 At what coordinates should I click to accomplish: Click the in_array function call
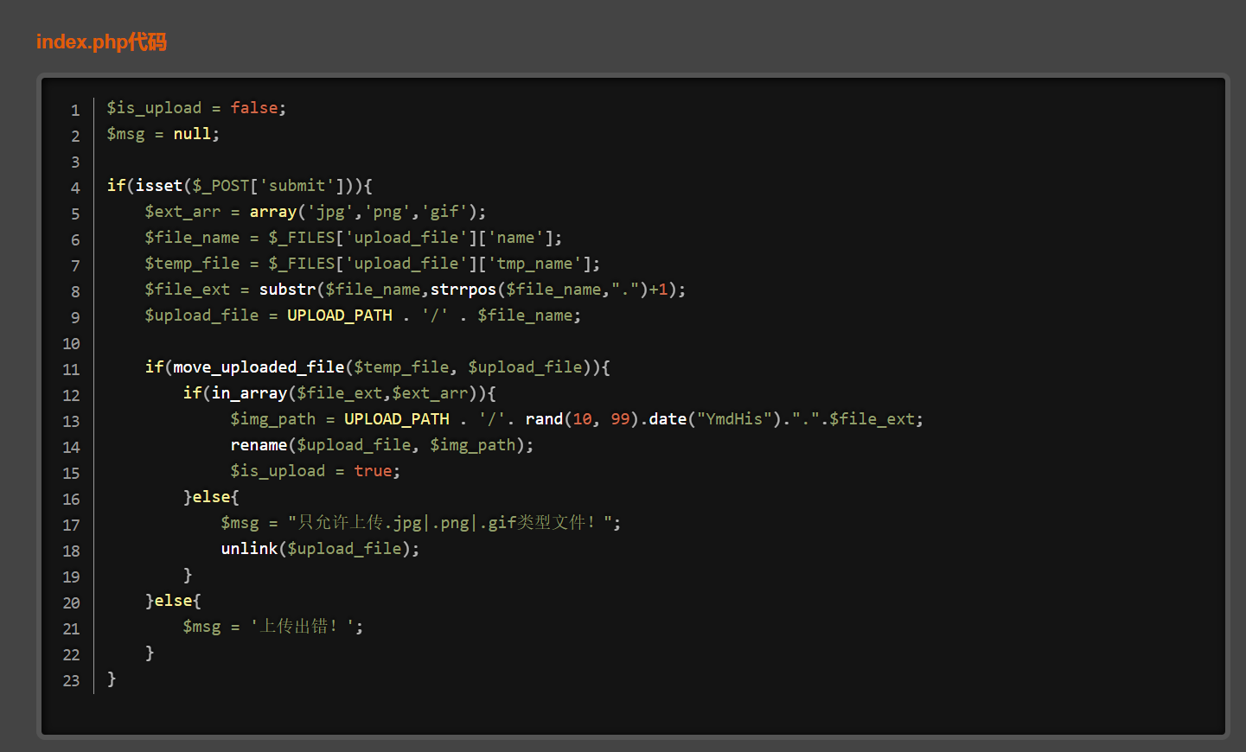pyautogui.click(x=249, y=393)
